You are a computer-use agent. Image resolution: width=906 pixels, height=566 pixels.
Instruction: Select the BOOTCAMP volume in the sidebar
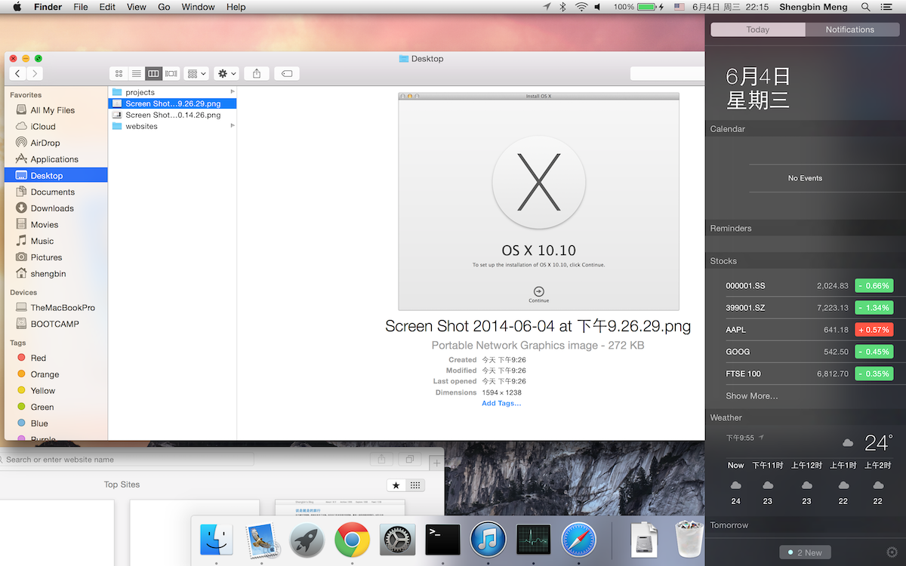pos(56,324)
